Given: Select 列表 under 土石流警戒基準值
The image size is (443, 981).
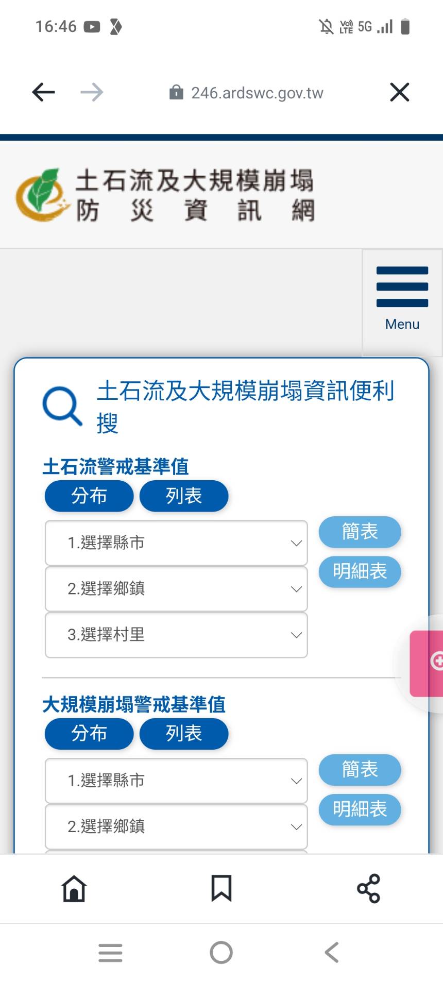Looking at the screenshot, I should point(183,496).
